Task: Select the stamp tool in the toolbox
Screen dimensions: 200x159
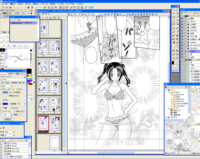Action: [x=177, y=54]
